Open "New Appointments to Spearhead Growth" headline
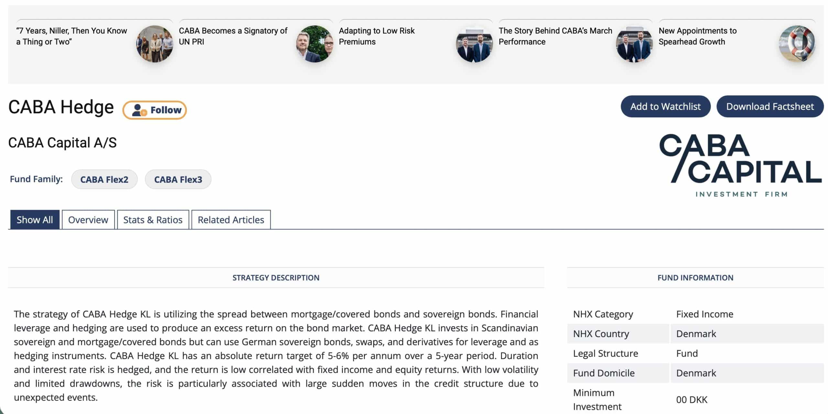This screenshot has width=828, height=414. point(697,36)
